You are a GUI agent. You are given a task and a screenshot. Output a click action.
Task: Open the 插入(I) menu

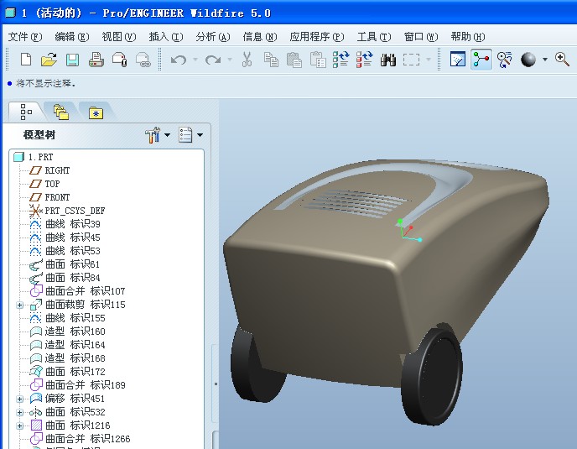coord(165,36)
